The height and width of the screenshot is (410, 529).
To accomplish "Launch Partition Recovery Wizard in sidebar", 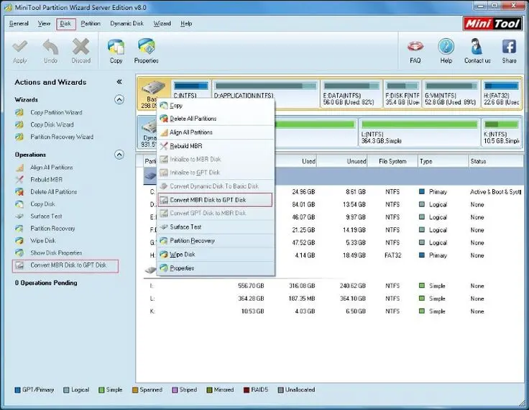I will pyautogui.click(x=62, y=137).
